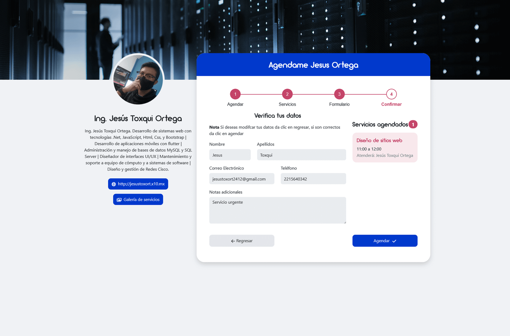Image resolution: width=510 pixels, height=336 pixels.
Task: Click the scheduled services count badge
Action: 413,124
